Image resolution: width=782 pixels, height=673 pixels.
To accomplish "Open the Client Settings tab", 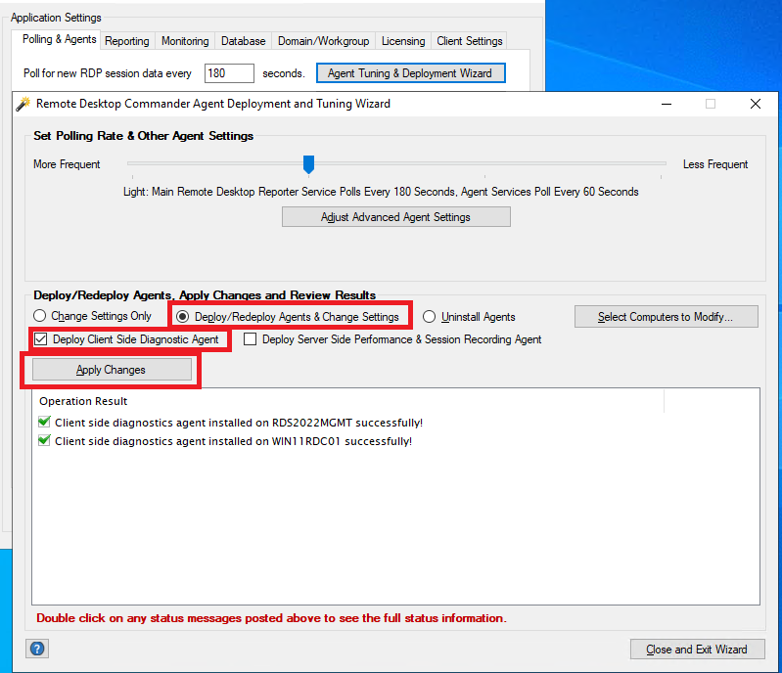I will [470, 41].
